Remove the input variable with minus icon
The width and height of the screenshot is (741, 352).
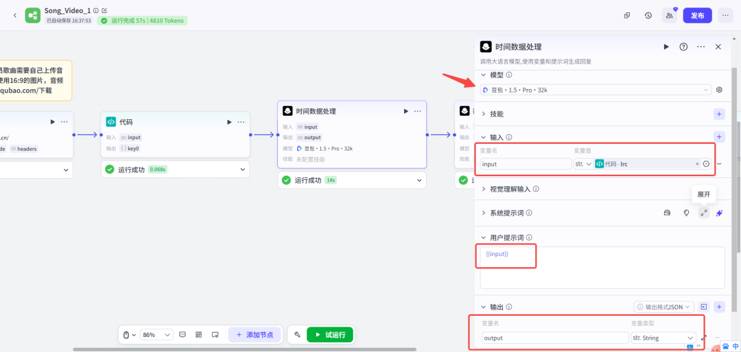point(719,164)
